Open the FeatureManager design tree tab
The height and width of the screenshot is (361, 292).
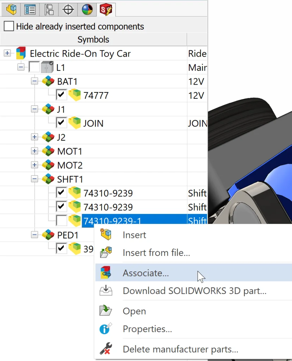click(x=11, y=10)
